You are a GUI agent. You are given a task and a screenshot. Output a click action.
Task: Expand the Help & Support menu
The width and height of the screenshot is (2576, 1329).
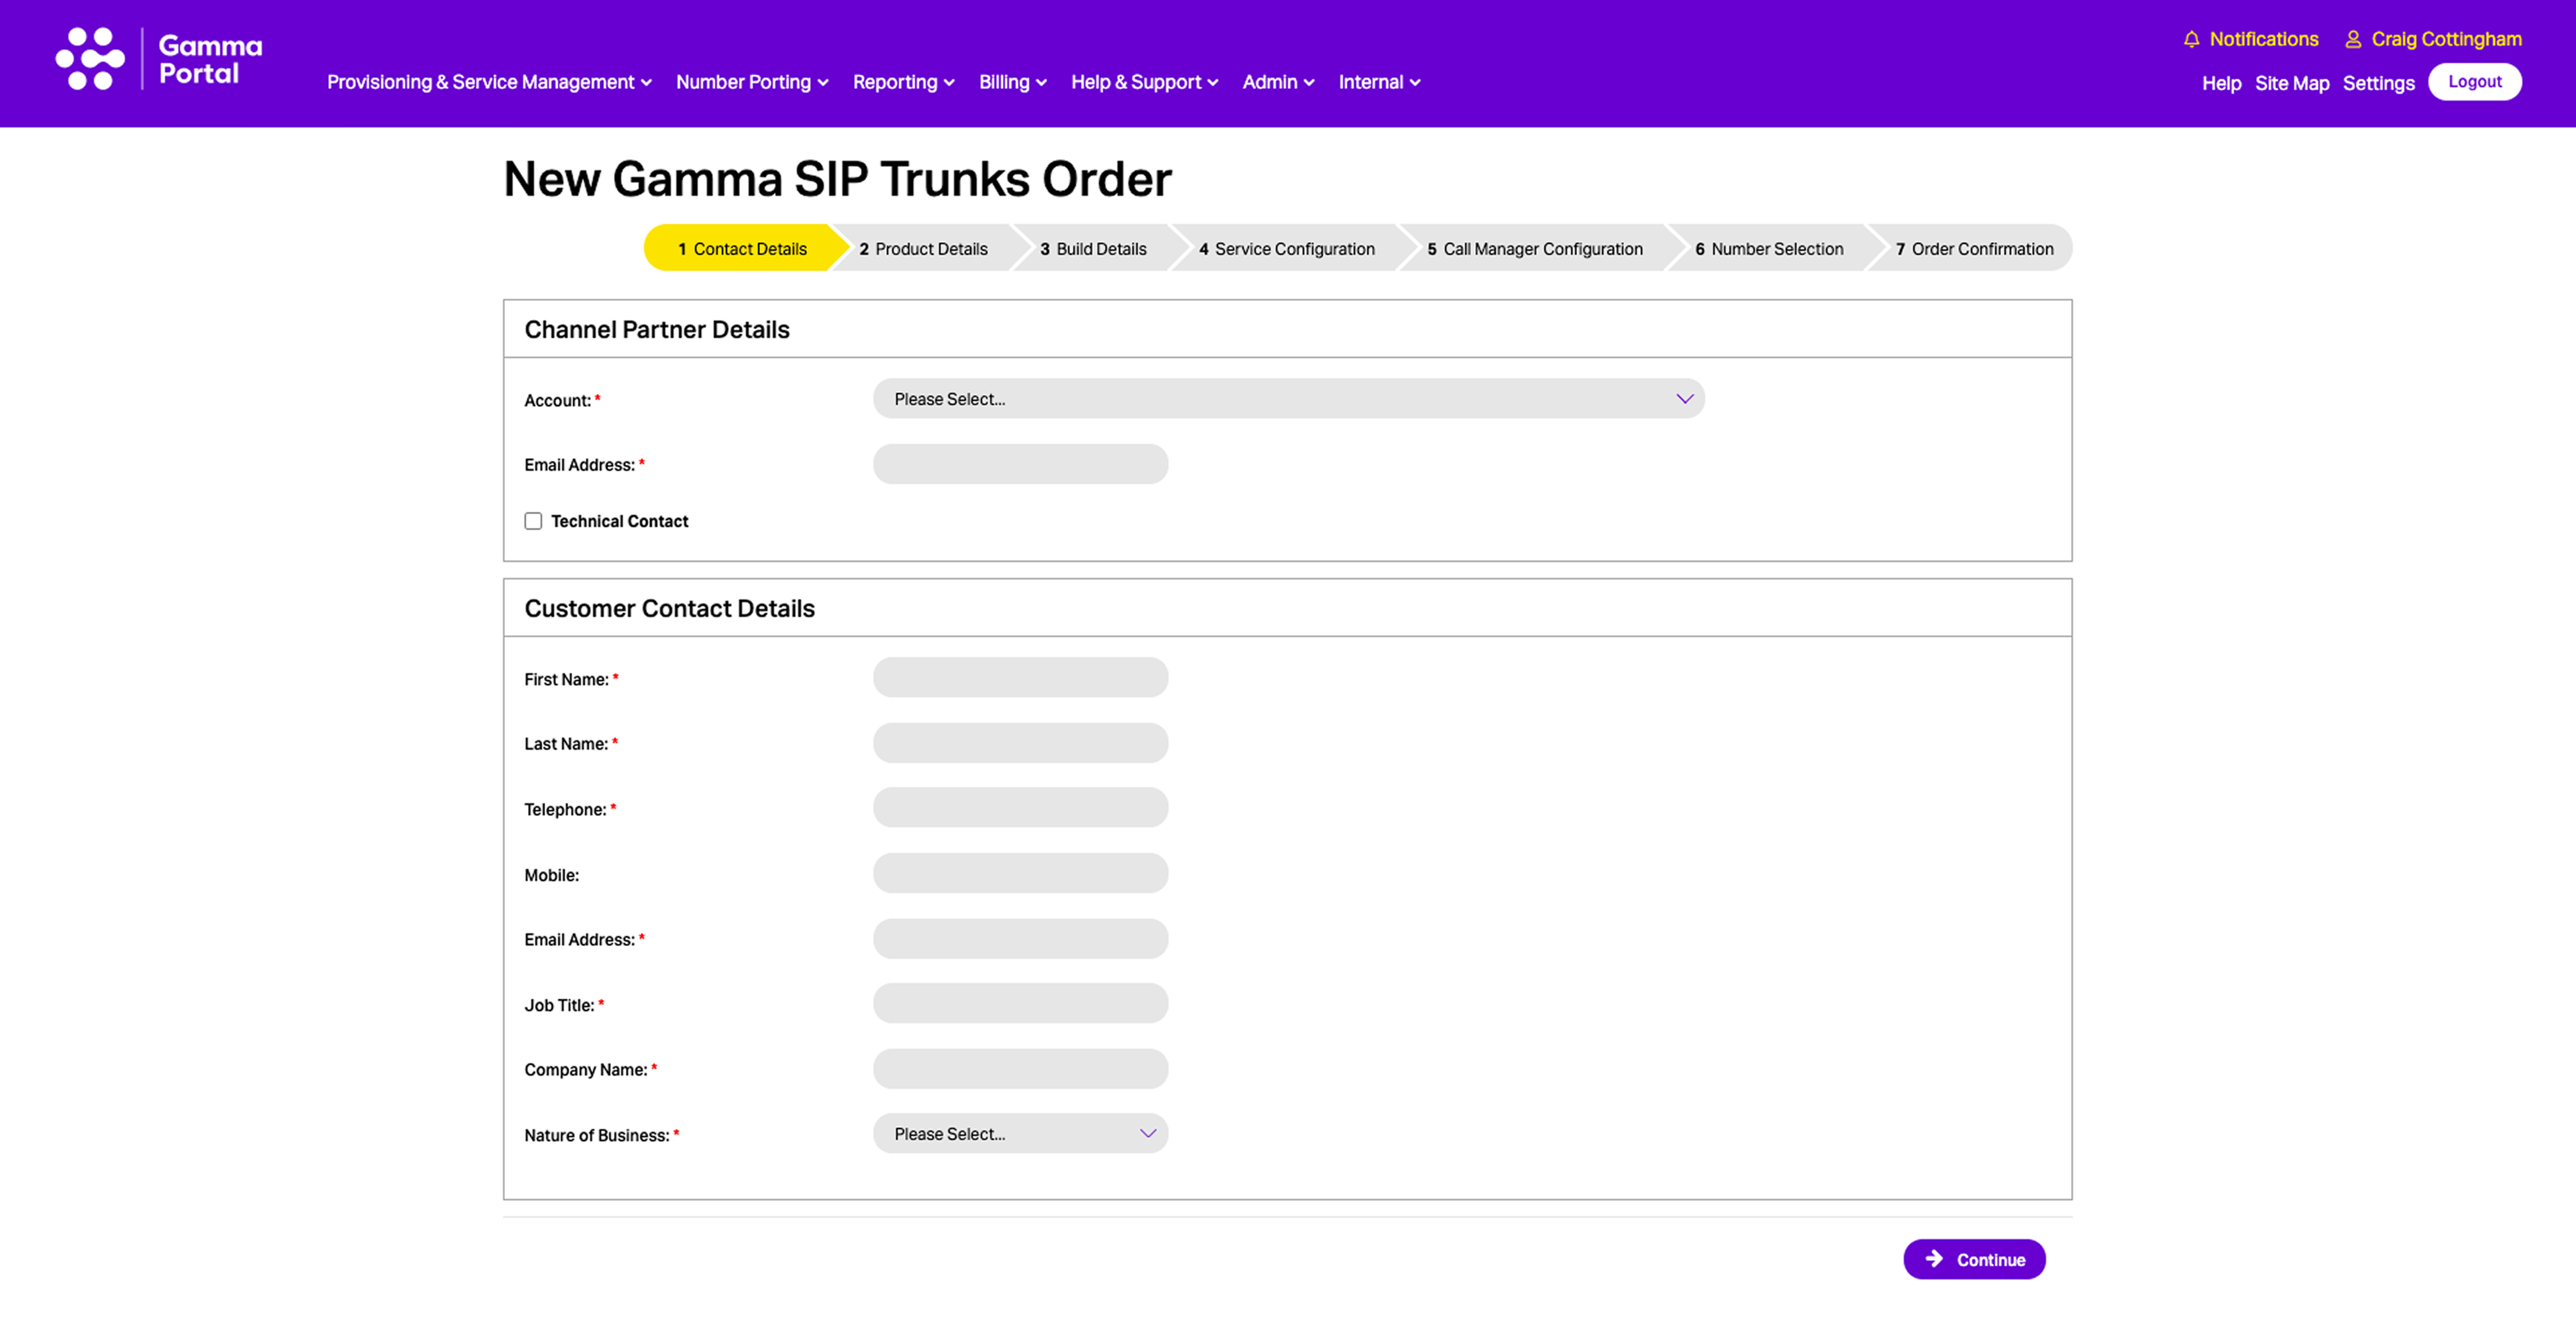point(1143,82)
